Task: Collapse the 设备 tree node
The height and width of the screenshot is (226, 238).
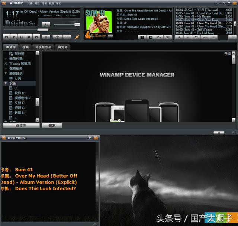Action: [x=6, y=83]
